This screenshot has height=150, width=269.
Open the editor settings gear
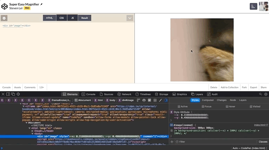click(4, 18)
